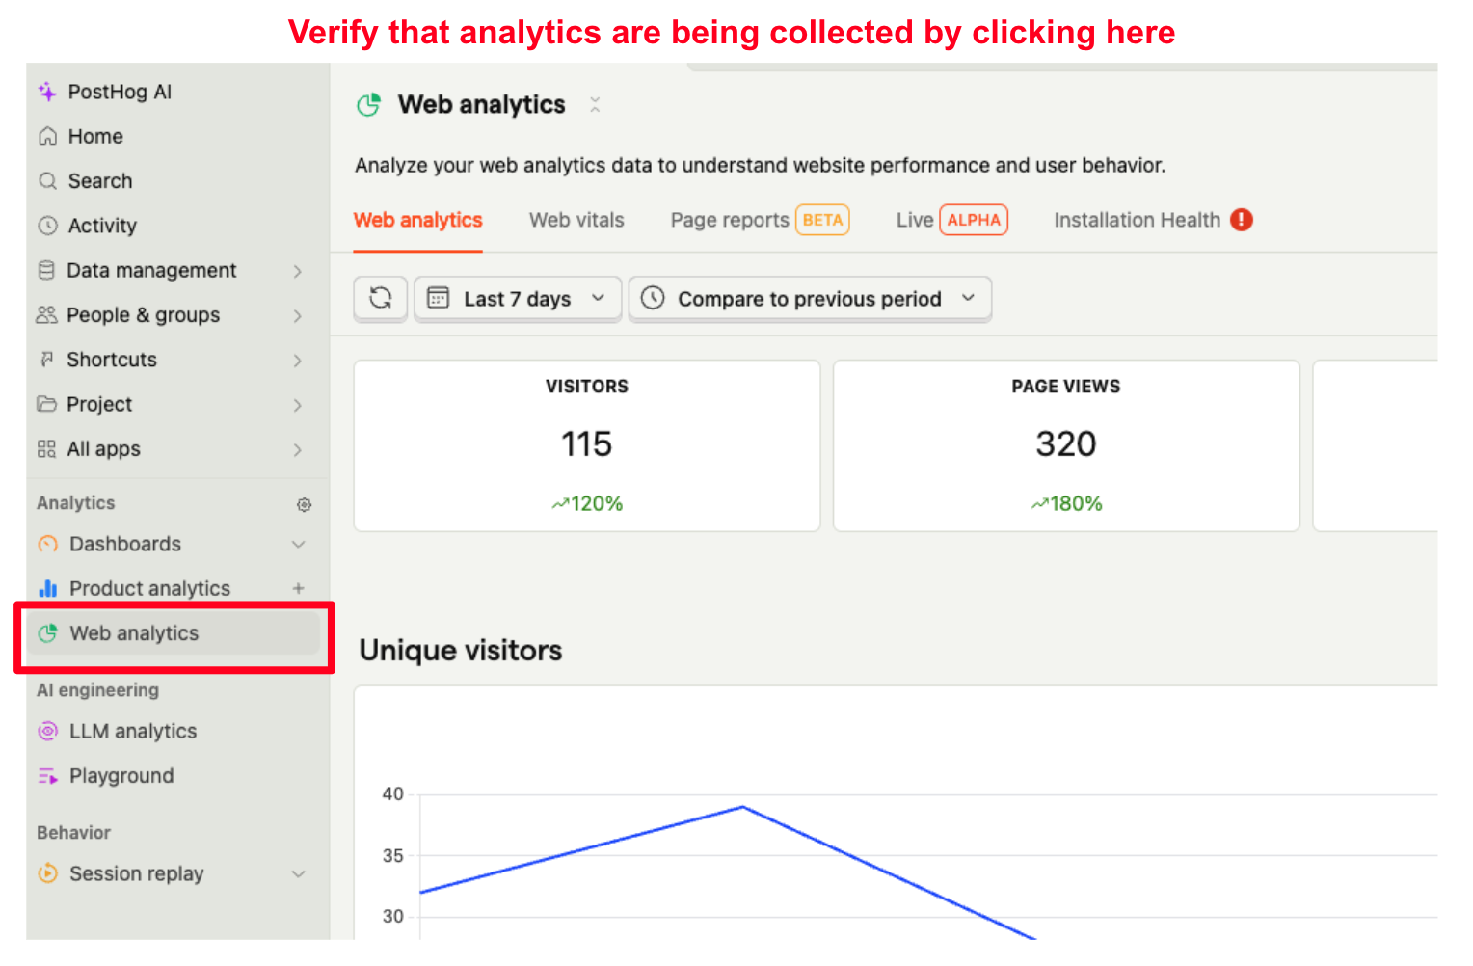This screenshot has height=966, width=1473.
Task: Open the Compare to previous period dropdown
Action: point(810,298)
